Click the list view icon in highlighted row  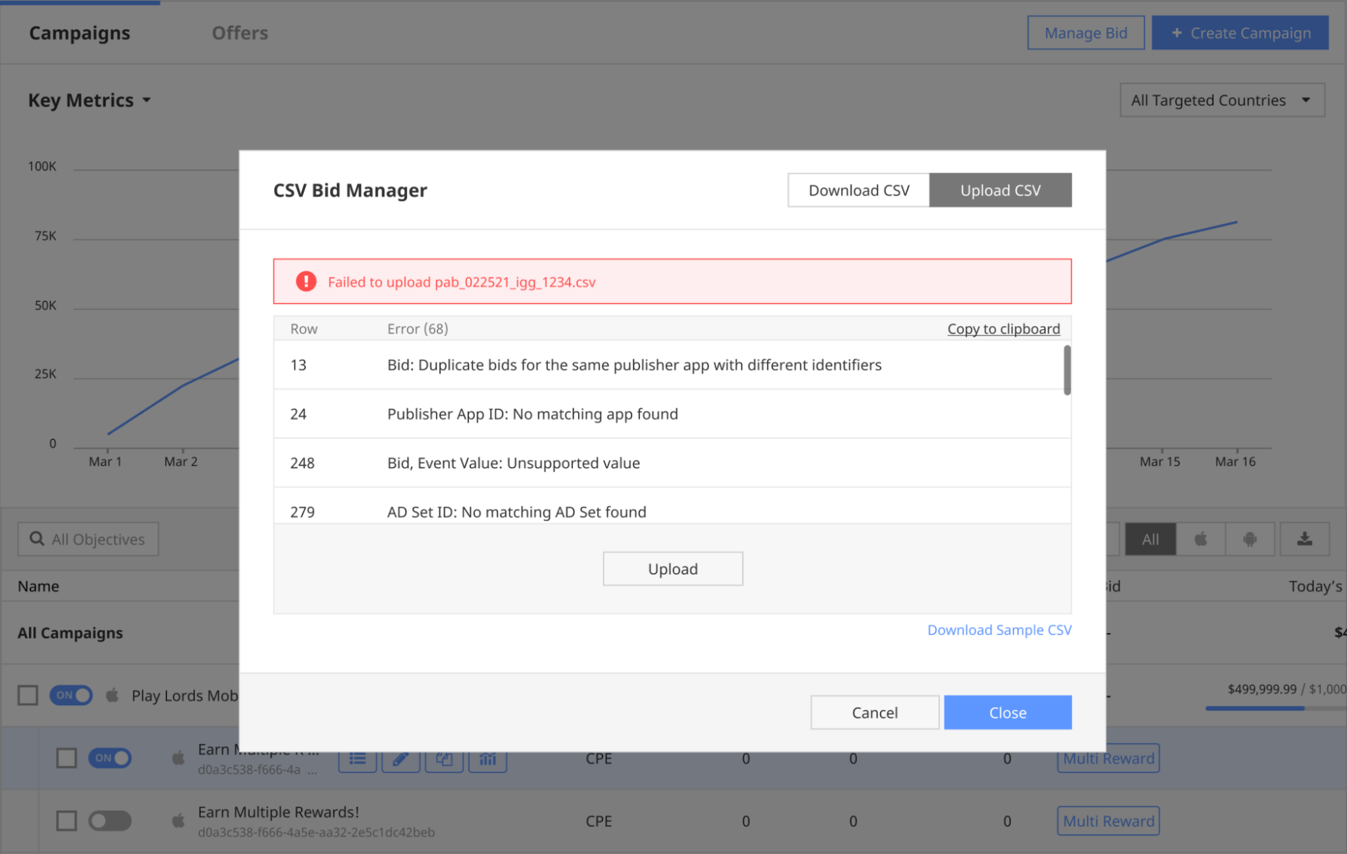pos(357,760)
